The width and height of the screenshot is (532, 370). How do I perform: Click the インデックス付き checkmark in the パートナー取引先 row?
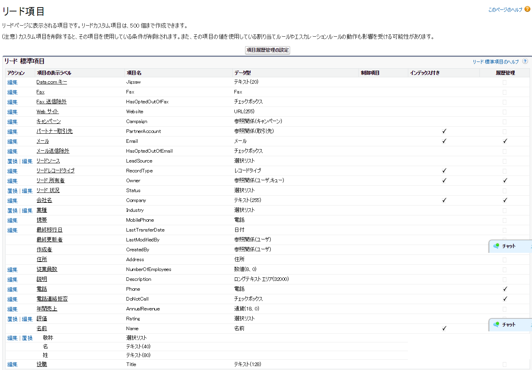(x=444, y=131)
